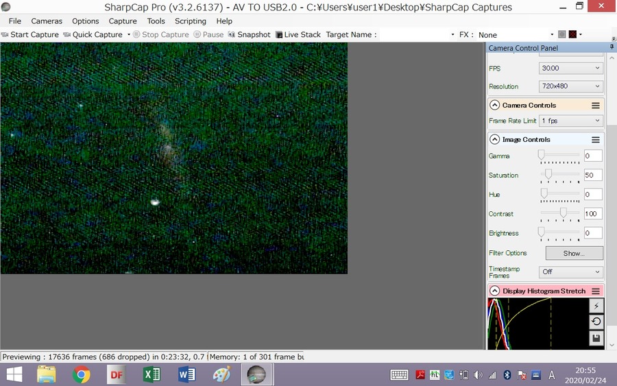Click the Saturation value field showing 50

593,175
